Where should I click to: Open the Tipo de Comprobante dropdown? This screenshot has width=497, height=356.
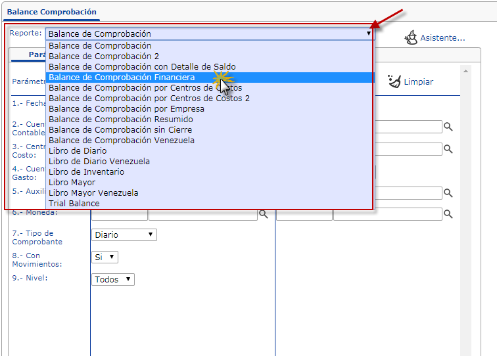(124, 234)
